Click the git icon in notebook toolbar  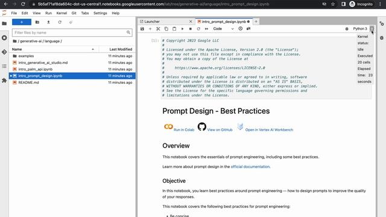click(248, 29)
